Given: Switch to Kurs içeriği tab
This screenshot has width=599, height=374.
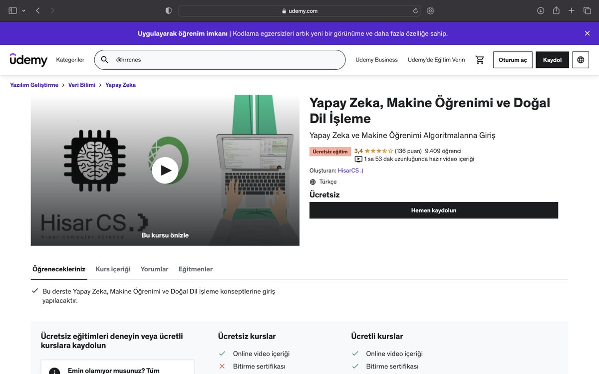Looking at the screenshot, I should [113, 269].
